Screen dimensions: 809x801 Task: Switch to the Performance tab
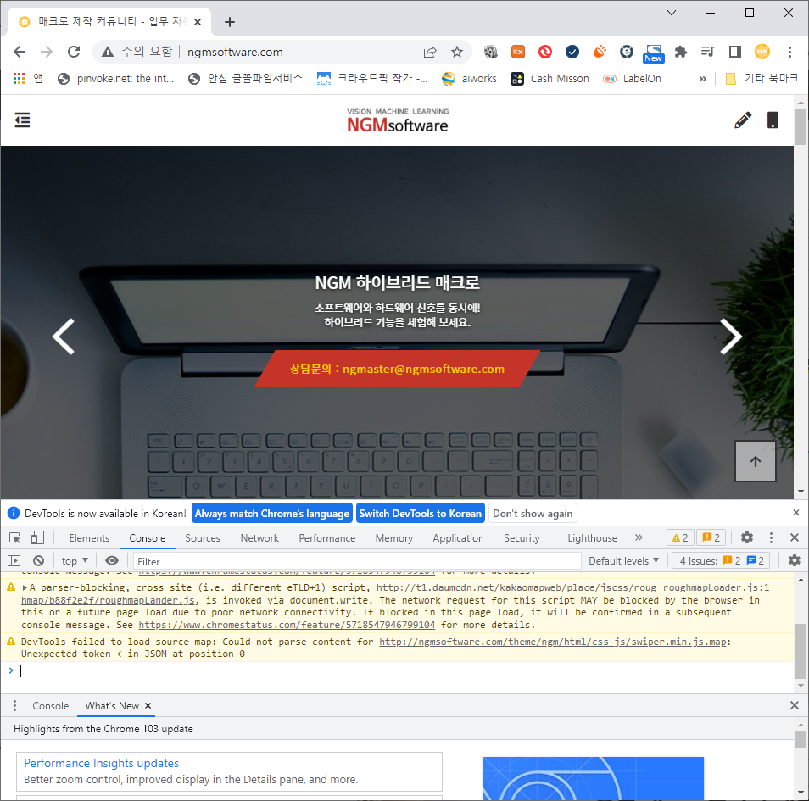[x=327, y=538]
